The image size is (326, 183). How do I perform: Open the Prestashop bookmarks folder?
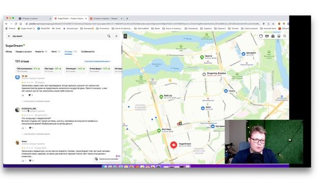click(192, 28)
